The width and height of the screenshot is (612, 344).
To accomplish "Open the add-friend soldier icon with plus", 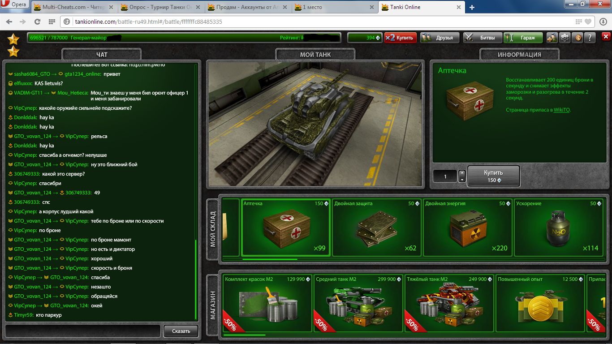I will [552, 38].
